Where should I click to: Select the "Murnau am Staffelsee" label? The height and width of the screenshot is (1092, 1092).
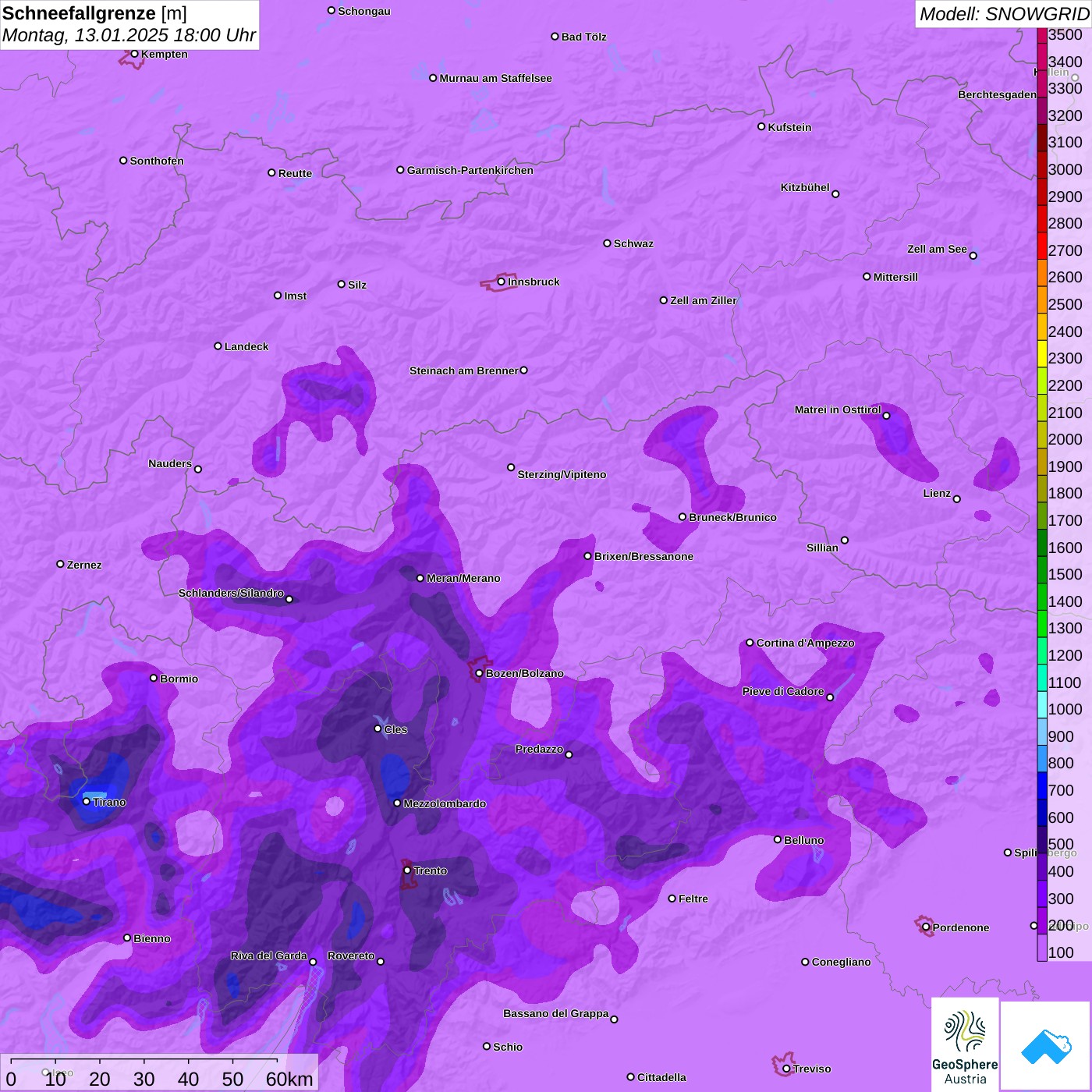(496, 78)
